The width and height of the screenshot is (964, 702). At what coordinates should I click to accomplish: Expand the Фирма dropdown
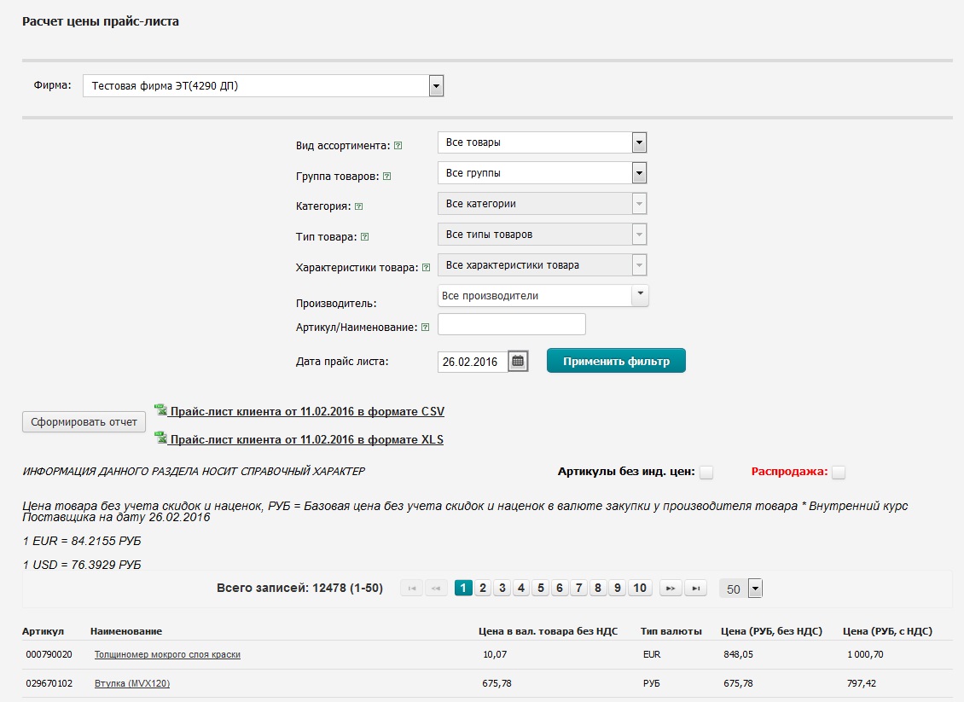click(x=436, y=86)
